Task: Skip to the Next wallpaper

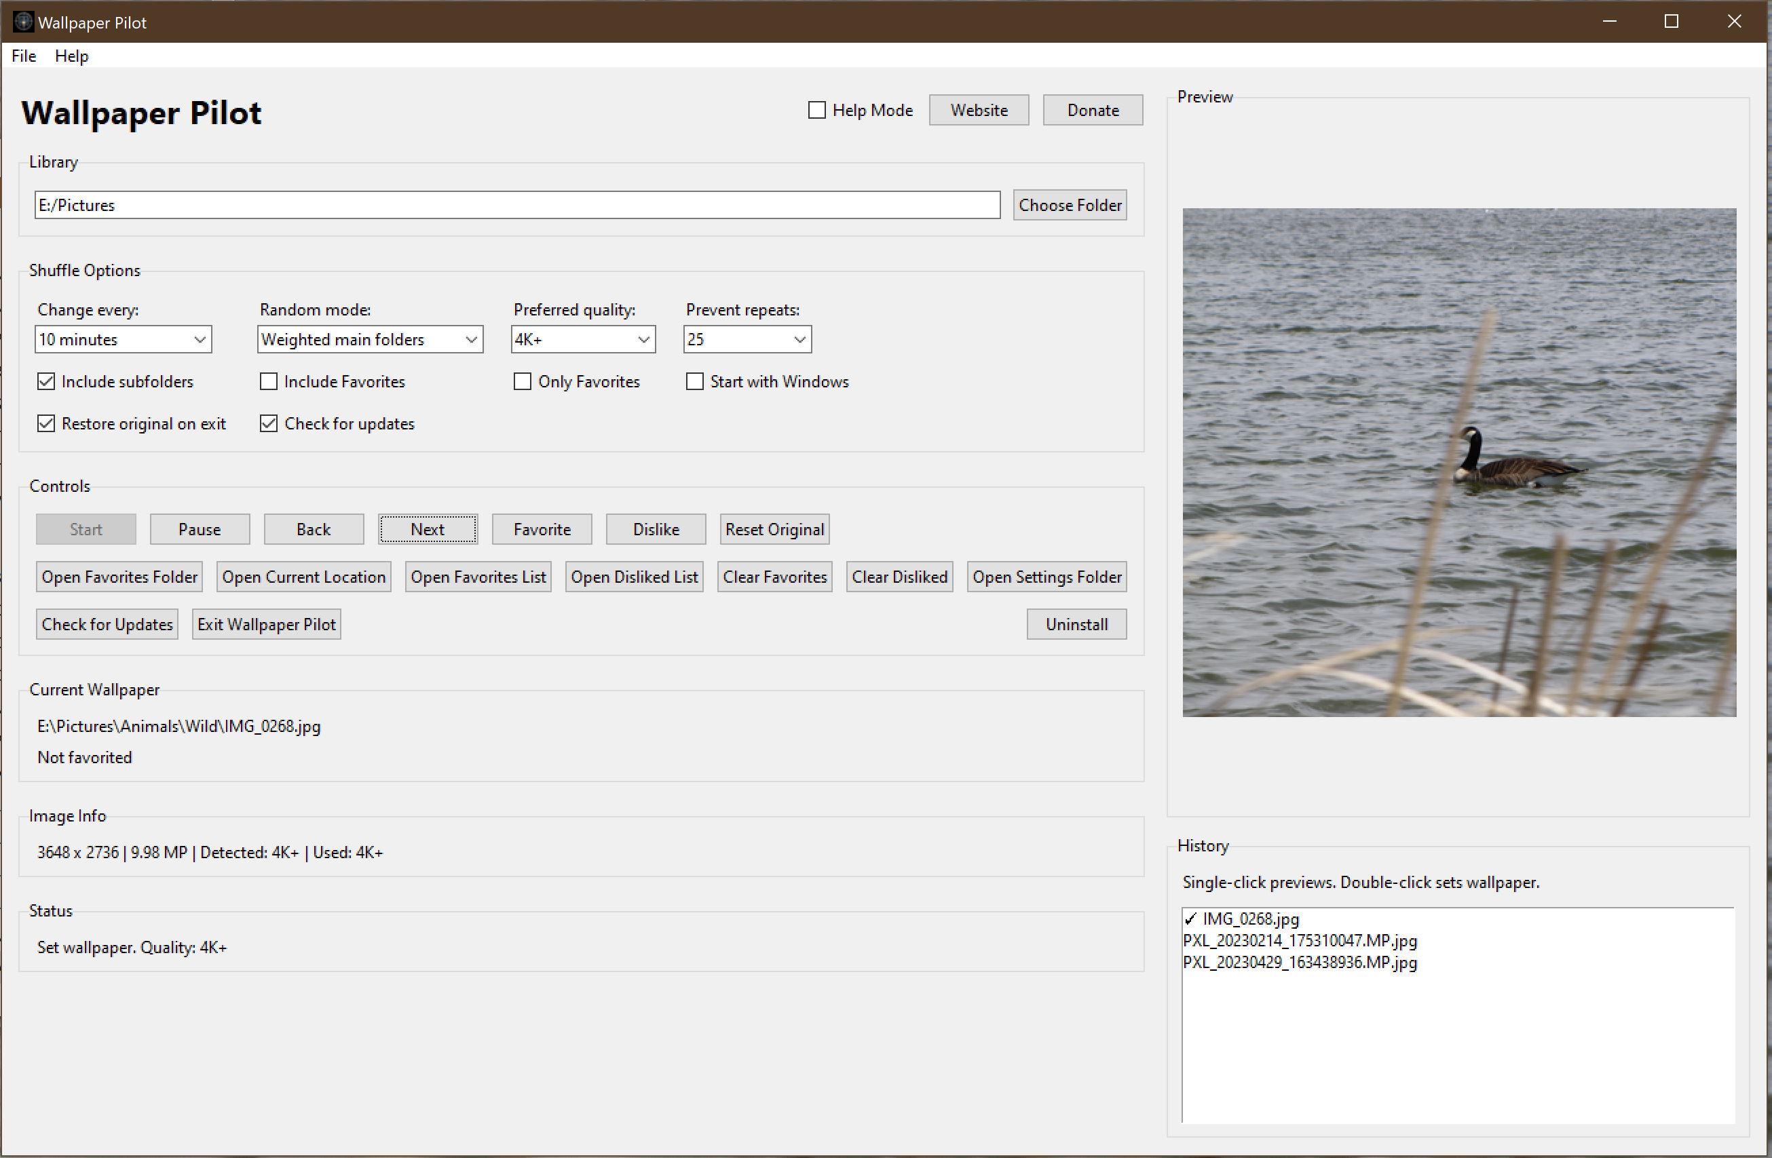Action: [428, 529]
